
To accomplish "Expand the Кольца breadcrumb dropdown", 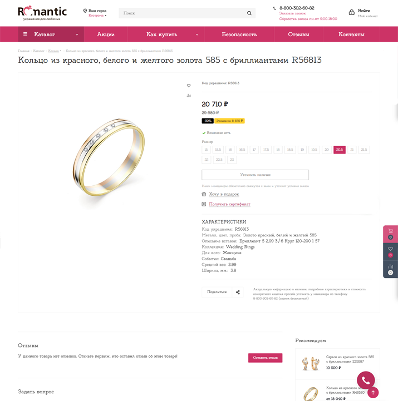I will tap(55, 51).
